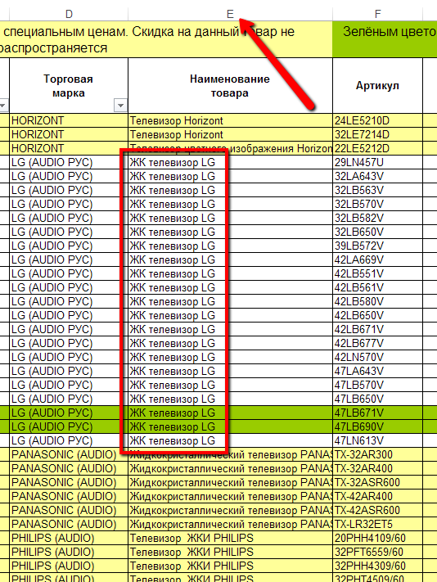Select article cell TX-LR32ET5
The height and width of the screenshot is (582, 437).
pyautogui.click(x=377, y=524)
